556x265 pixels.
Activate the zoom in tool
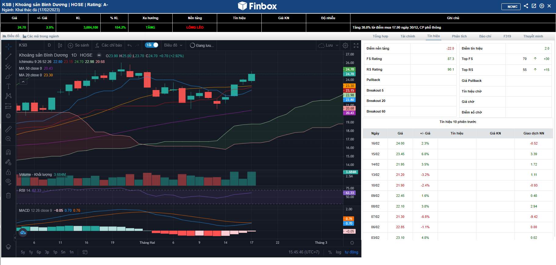coord(9,139)
